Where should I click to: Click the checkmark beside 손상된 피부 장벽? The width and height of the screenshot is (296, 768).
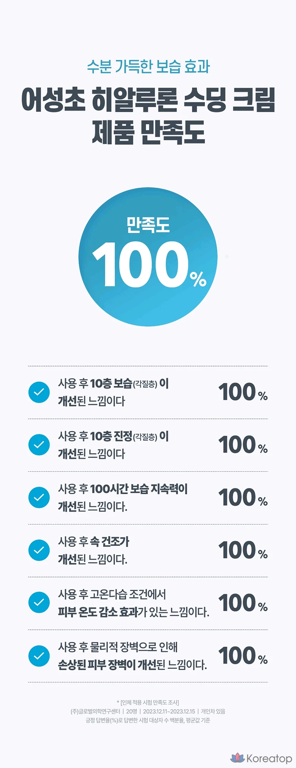[39, 656]
